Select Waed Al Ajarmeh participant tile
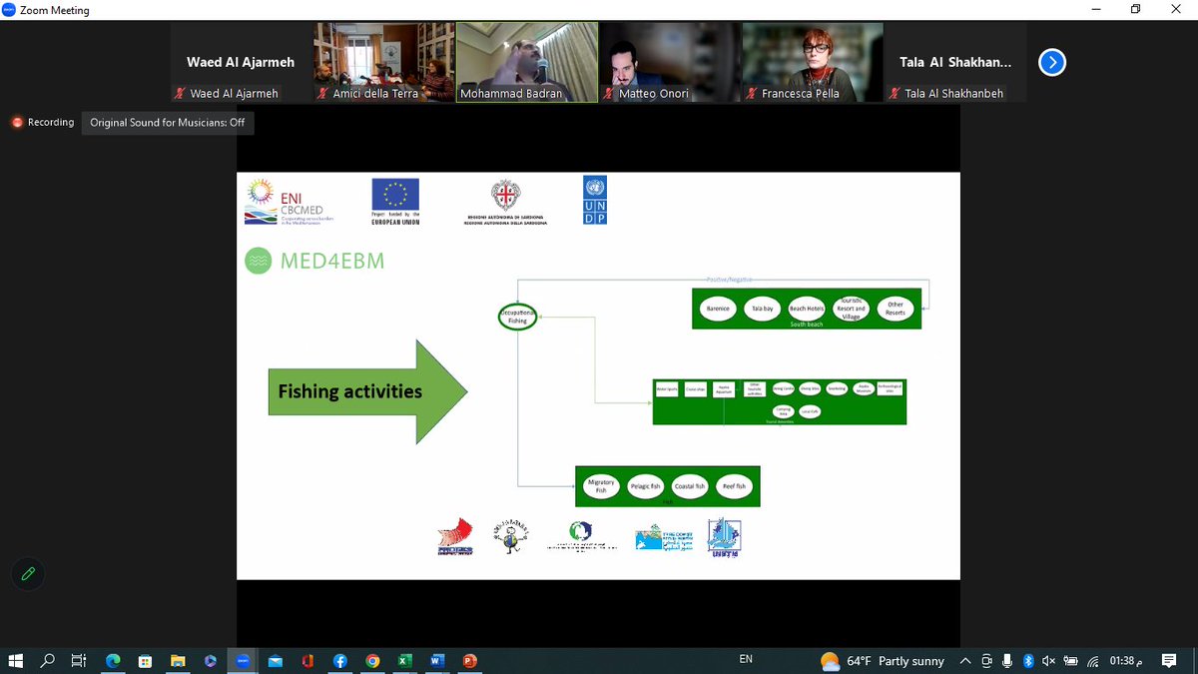Screen dimensions: 1198x674 point(241,62)
